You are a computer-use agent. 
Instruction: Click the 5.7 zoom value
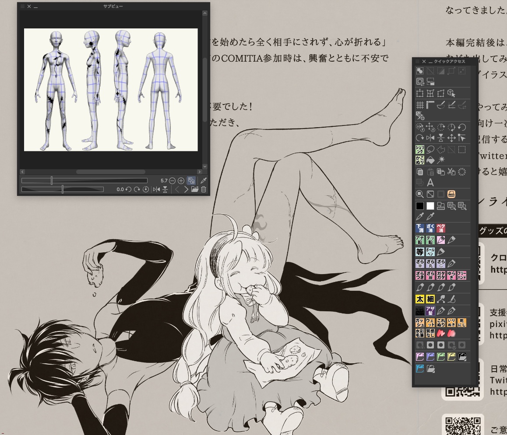click(164, 181)
